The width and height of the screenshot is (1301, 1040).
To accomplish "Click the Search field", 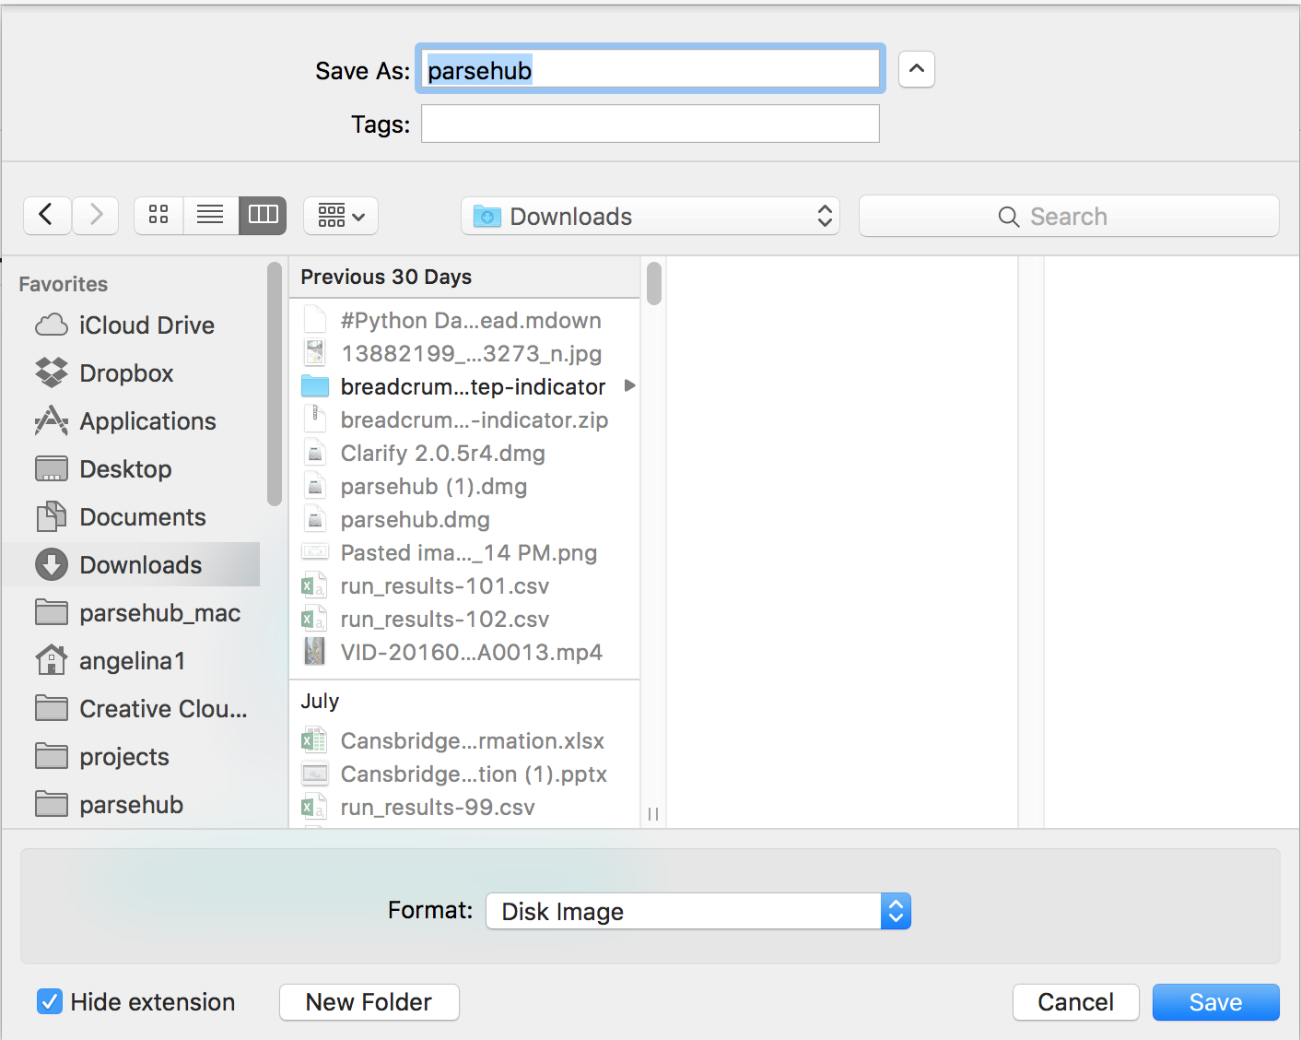I will click(x=1069, y=216).
